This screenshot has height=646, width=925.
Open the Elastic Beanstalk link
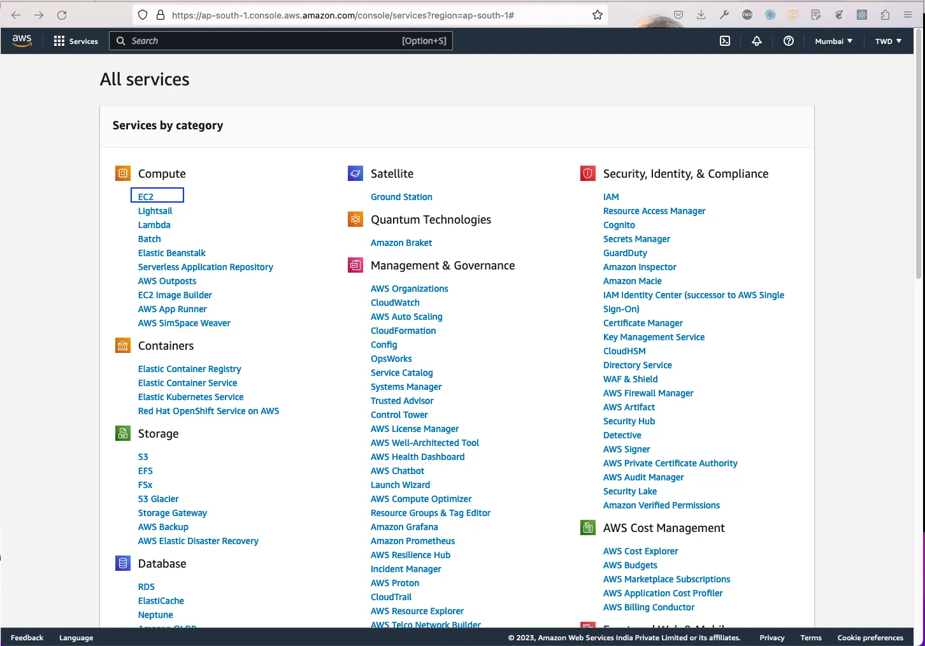point(172,253)
